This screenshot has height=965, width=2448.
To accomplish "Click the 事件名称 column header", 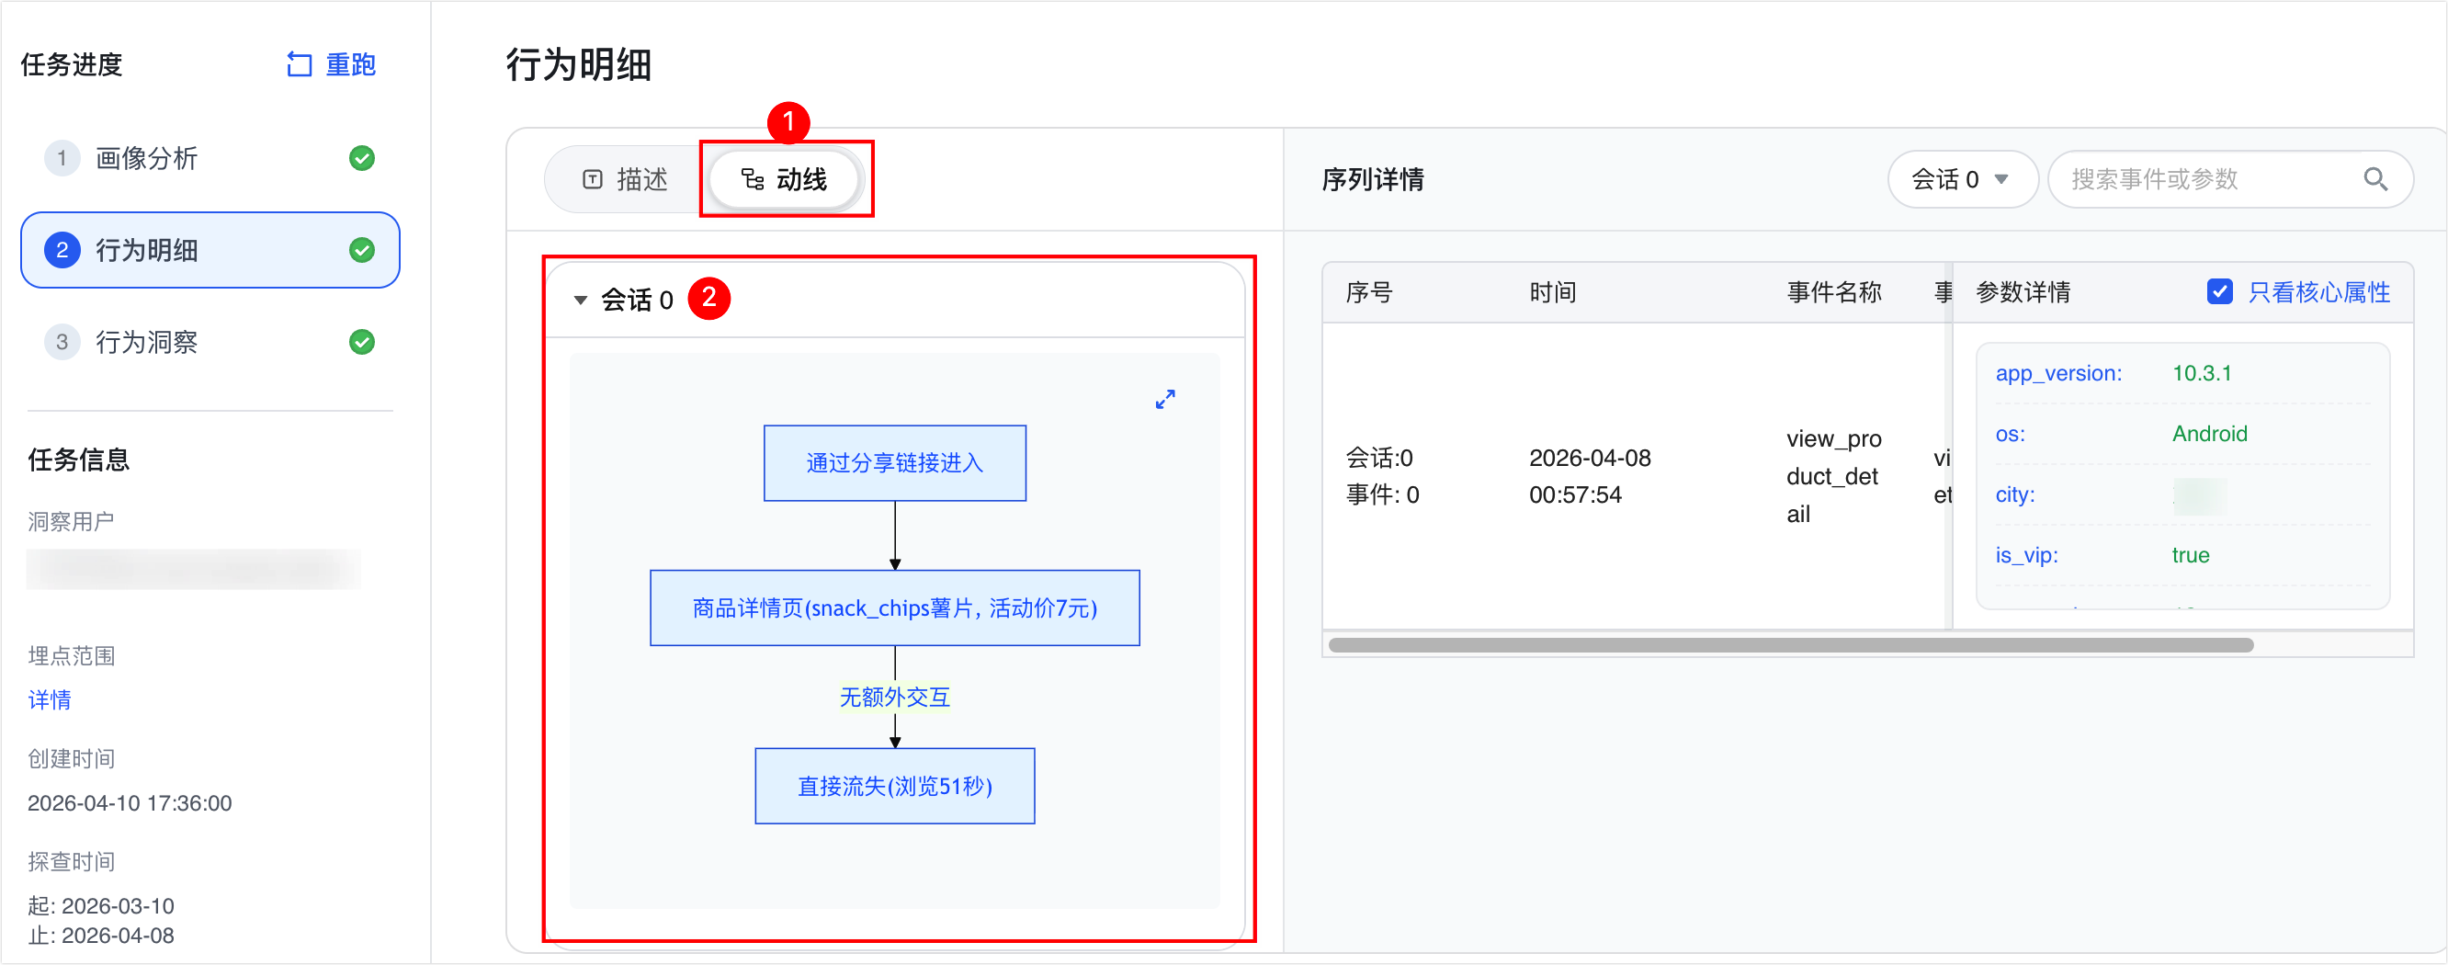I will (x=1834, y=292).
